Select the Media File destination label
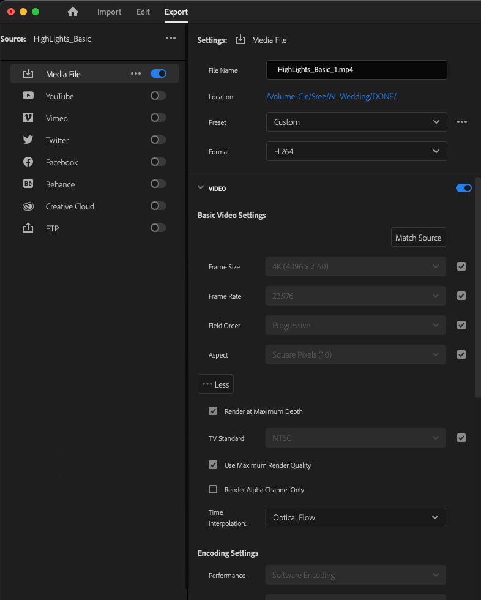Image resolution: width=481 pixels, height=600 pixels. pos(63,74)
